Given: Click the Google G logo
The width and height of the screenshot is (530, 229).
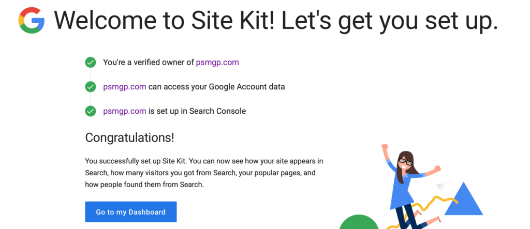Looking at the screenshot, I should click(32, 20).
